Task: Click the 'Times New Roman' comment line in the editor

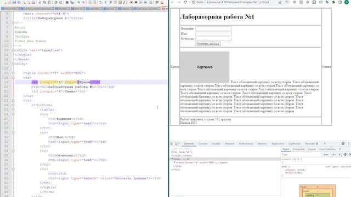Action: pos(30,41)
